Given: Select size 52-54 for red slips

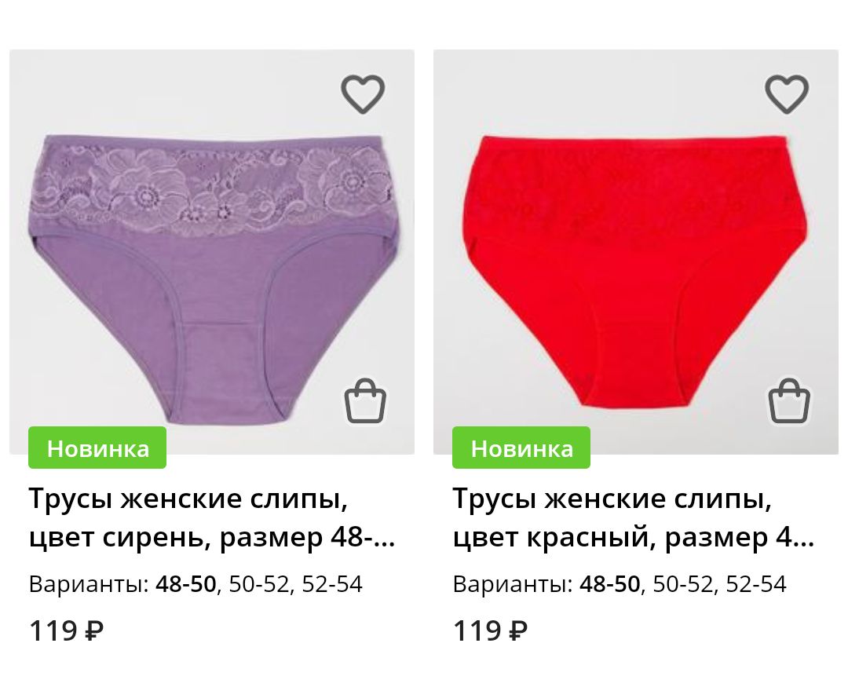Looking at the screenshot, I should tap(756, 584).
